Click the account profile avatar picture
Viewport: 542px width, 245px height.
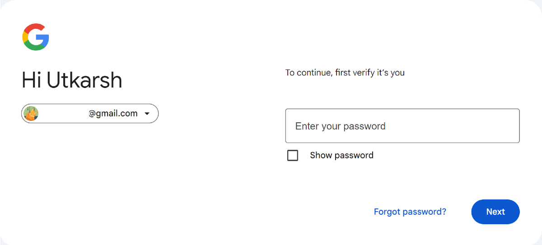31,114
